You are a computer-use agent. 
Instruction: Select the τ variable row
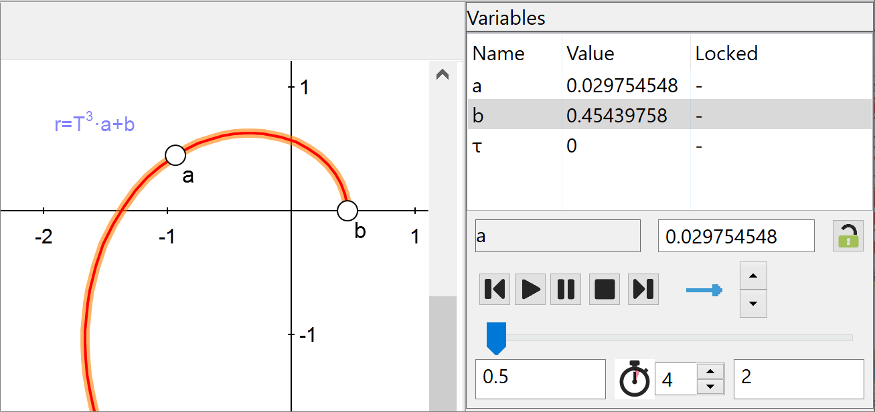click(x=669, y=146)
